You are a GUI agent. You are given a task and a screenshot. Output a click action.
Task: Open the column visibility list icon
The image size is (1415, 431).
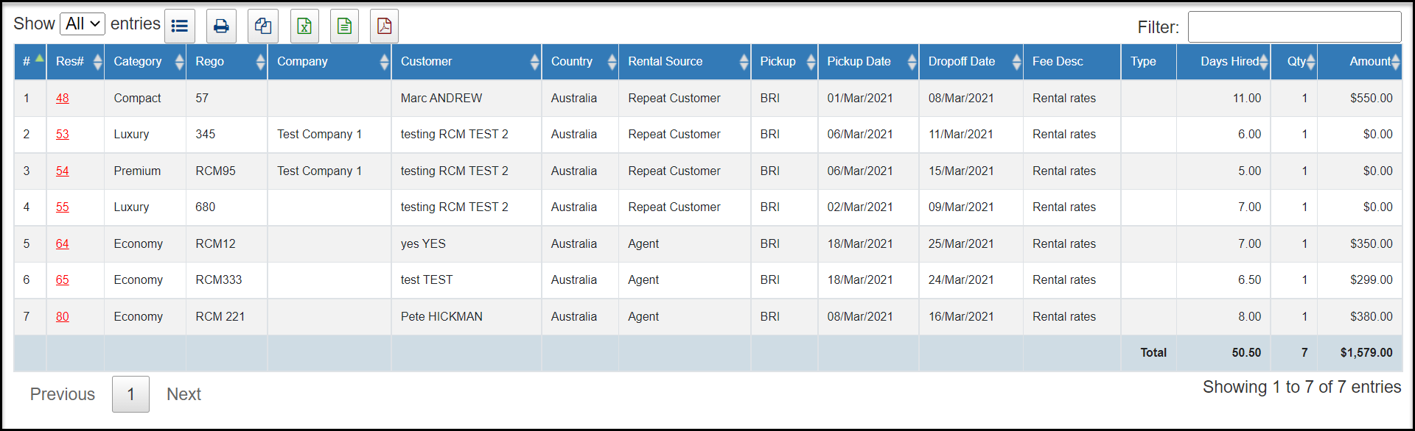pos(180,26)
